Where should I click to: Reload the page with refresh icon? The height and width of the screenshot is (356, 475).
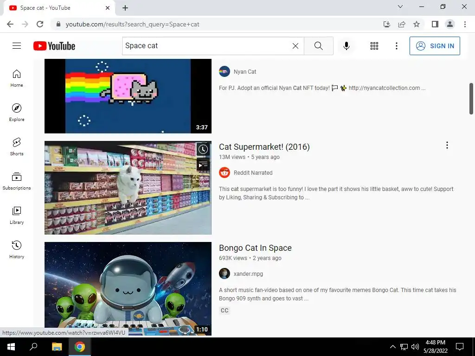click(40, 24)
